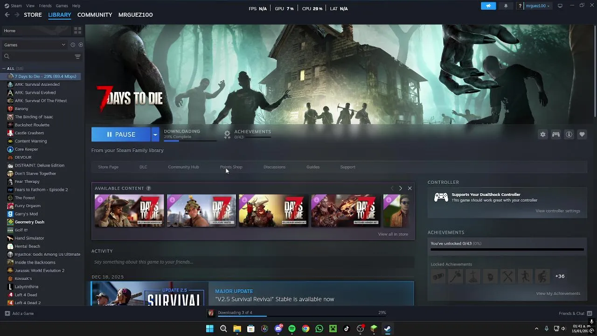Switch to the STORE tab
This screenshot has height=336, width=597.
click(x=33, y=15)
